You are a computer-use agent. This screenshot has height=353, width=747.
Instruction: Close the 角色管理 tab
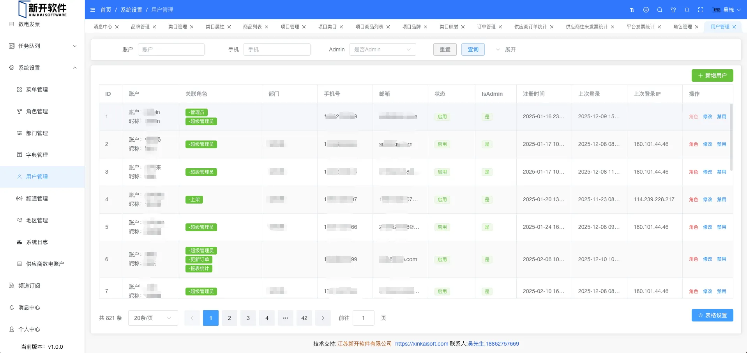(697, 27)
